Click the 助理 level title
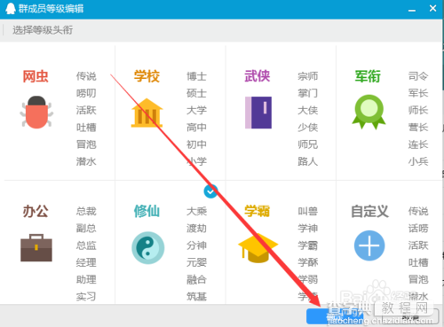444x327 pixels. 86,279
